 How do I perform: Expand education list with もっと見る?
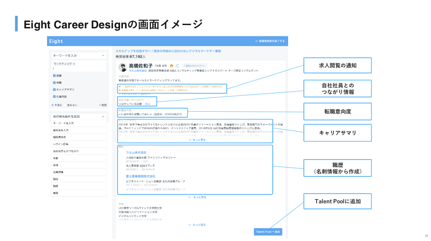click(x=197, y=225)
